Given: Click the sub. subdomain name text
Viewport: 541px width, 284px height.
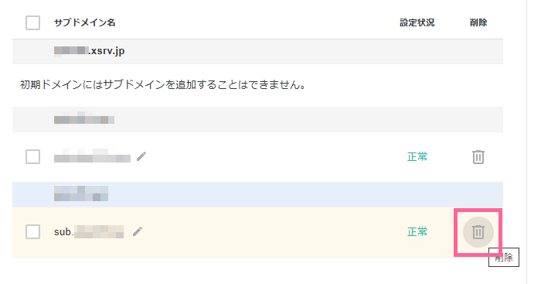Looking at the screenshot, I should point(89,232).
